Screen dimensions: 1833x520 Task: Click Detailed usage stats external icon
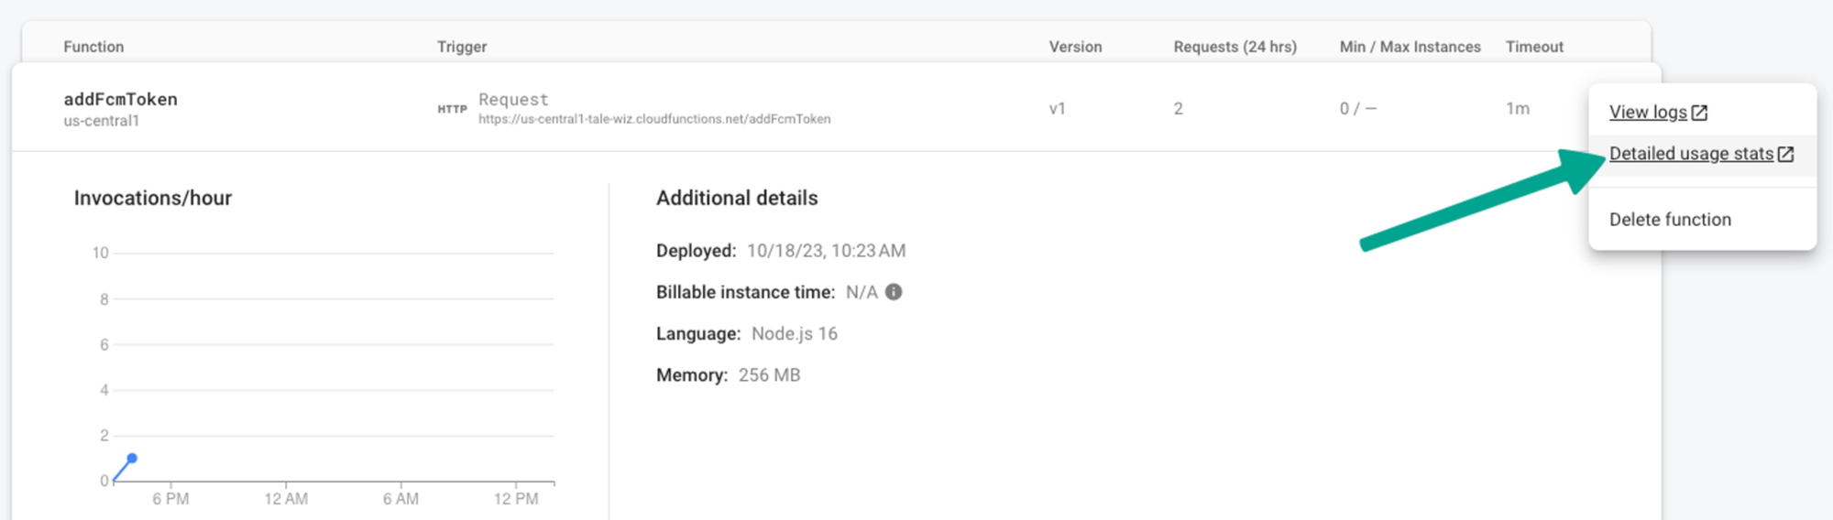pyautogui.click(x=1785, y=155)
